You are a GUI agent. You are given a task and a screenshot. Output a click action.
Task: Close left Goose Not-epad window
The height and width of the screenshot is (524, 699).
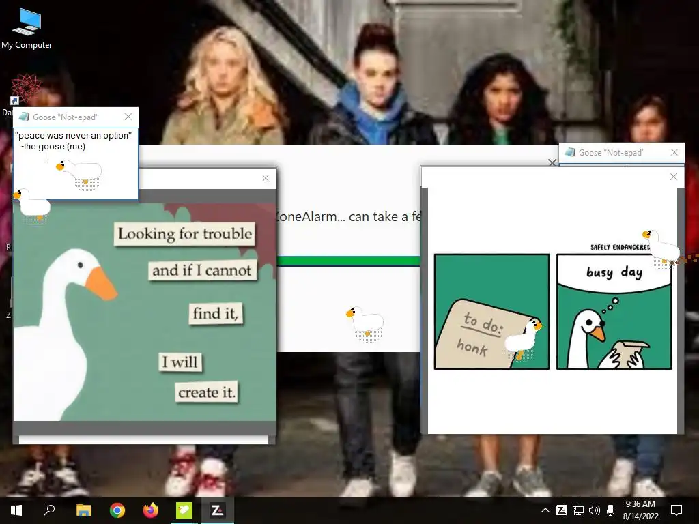[128, 117]
